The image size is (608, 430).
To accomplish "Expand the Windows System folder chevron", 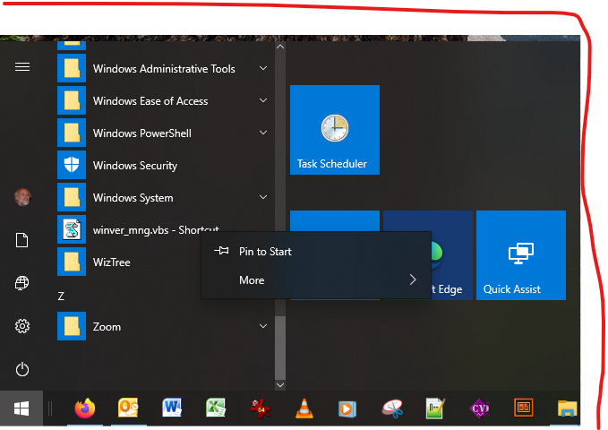I will (263, 197).
